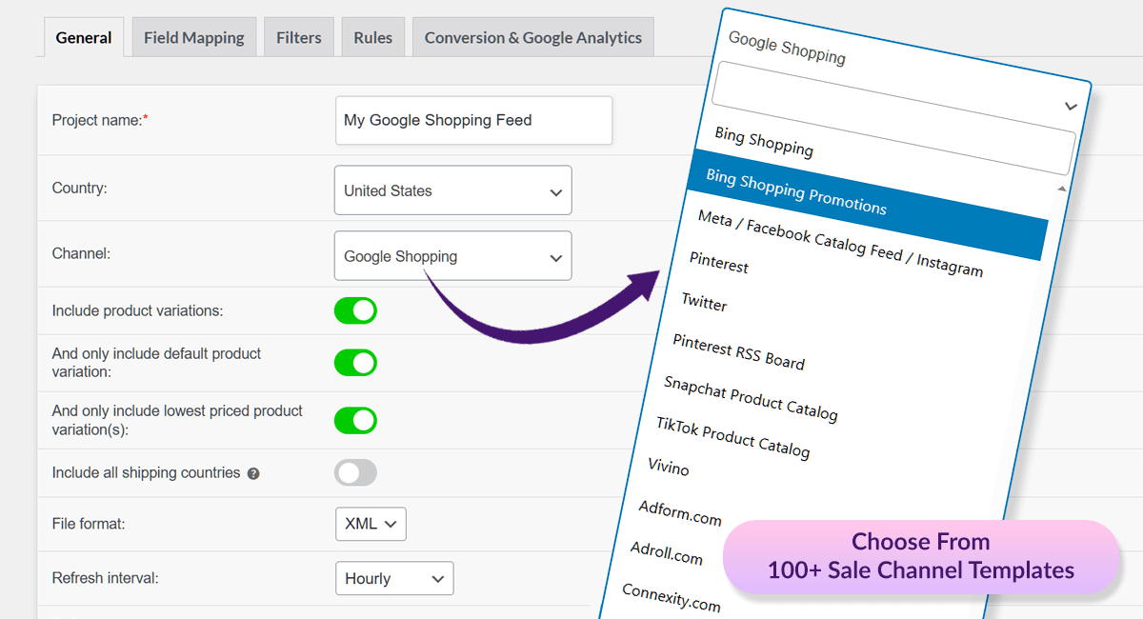Select TikTok Product Catalog option
This screenshot has height=619, width=1143.
(733, 437)
